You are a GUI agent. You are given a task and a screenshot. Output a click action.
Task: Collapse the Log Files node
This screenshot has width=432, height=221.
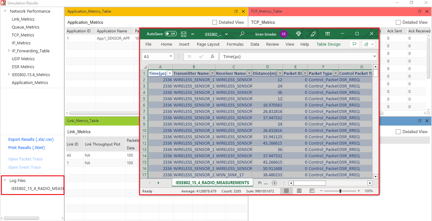coord(5,180)
